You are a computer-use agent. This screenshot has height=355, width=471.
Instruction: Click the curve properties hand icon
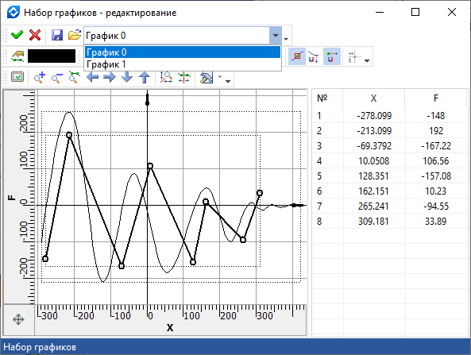[x=17, y=56]
